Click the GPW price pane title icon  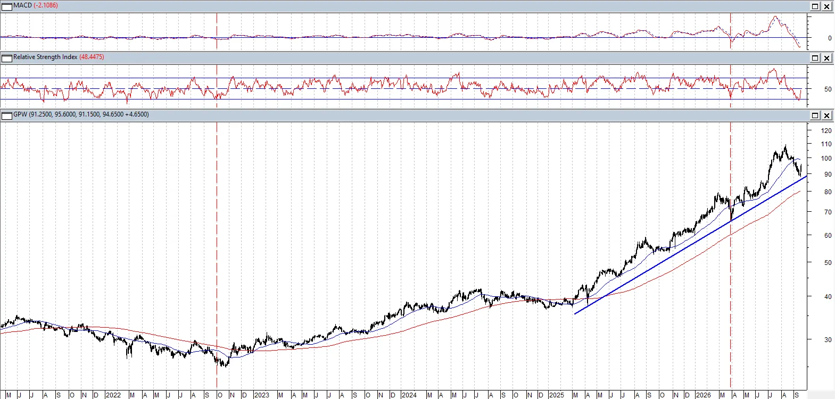[x=7, y=115]
